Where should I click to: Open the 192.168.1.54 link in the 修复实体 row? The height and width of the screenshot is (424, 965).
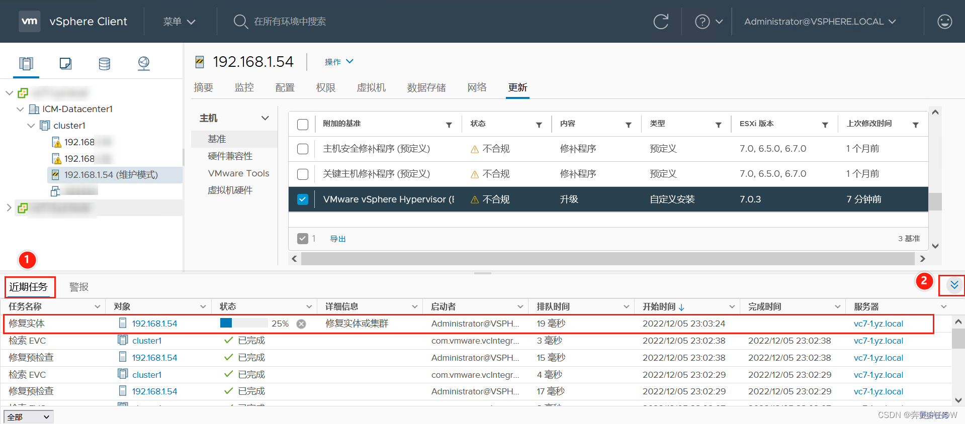click(x=155, y=324)
